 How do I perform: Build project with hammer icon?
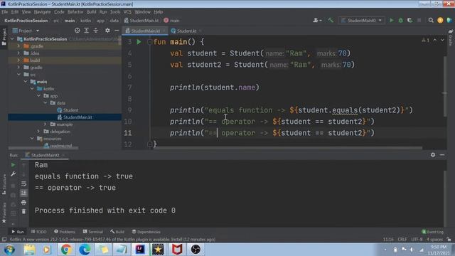pos(331,21)
